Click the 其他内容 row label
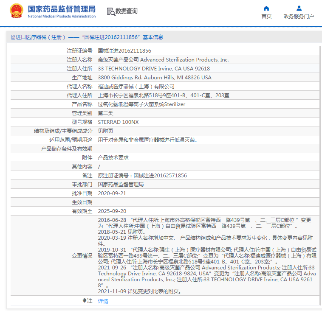Image resolution: width=322 pixels, height=311 pixels. point(82,167)
